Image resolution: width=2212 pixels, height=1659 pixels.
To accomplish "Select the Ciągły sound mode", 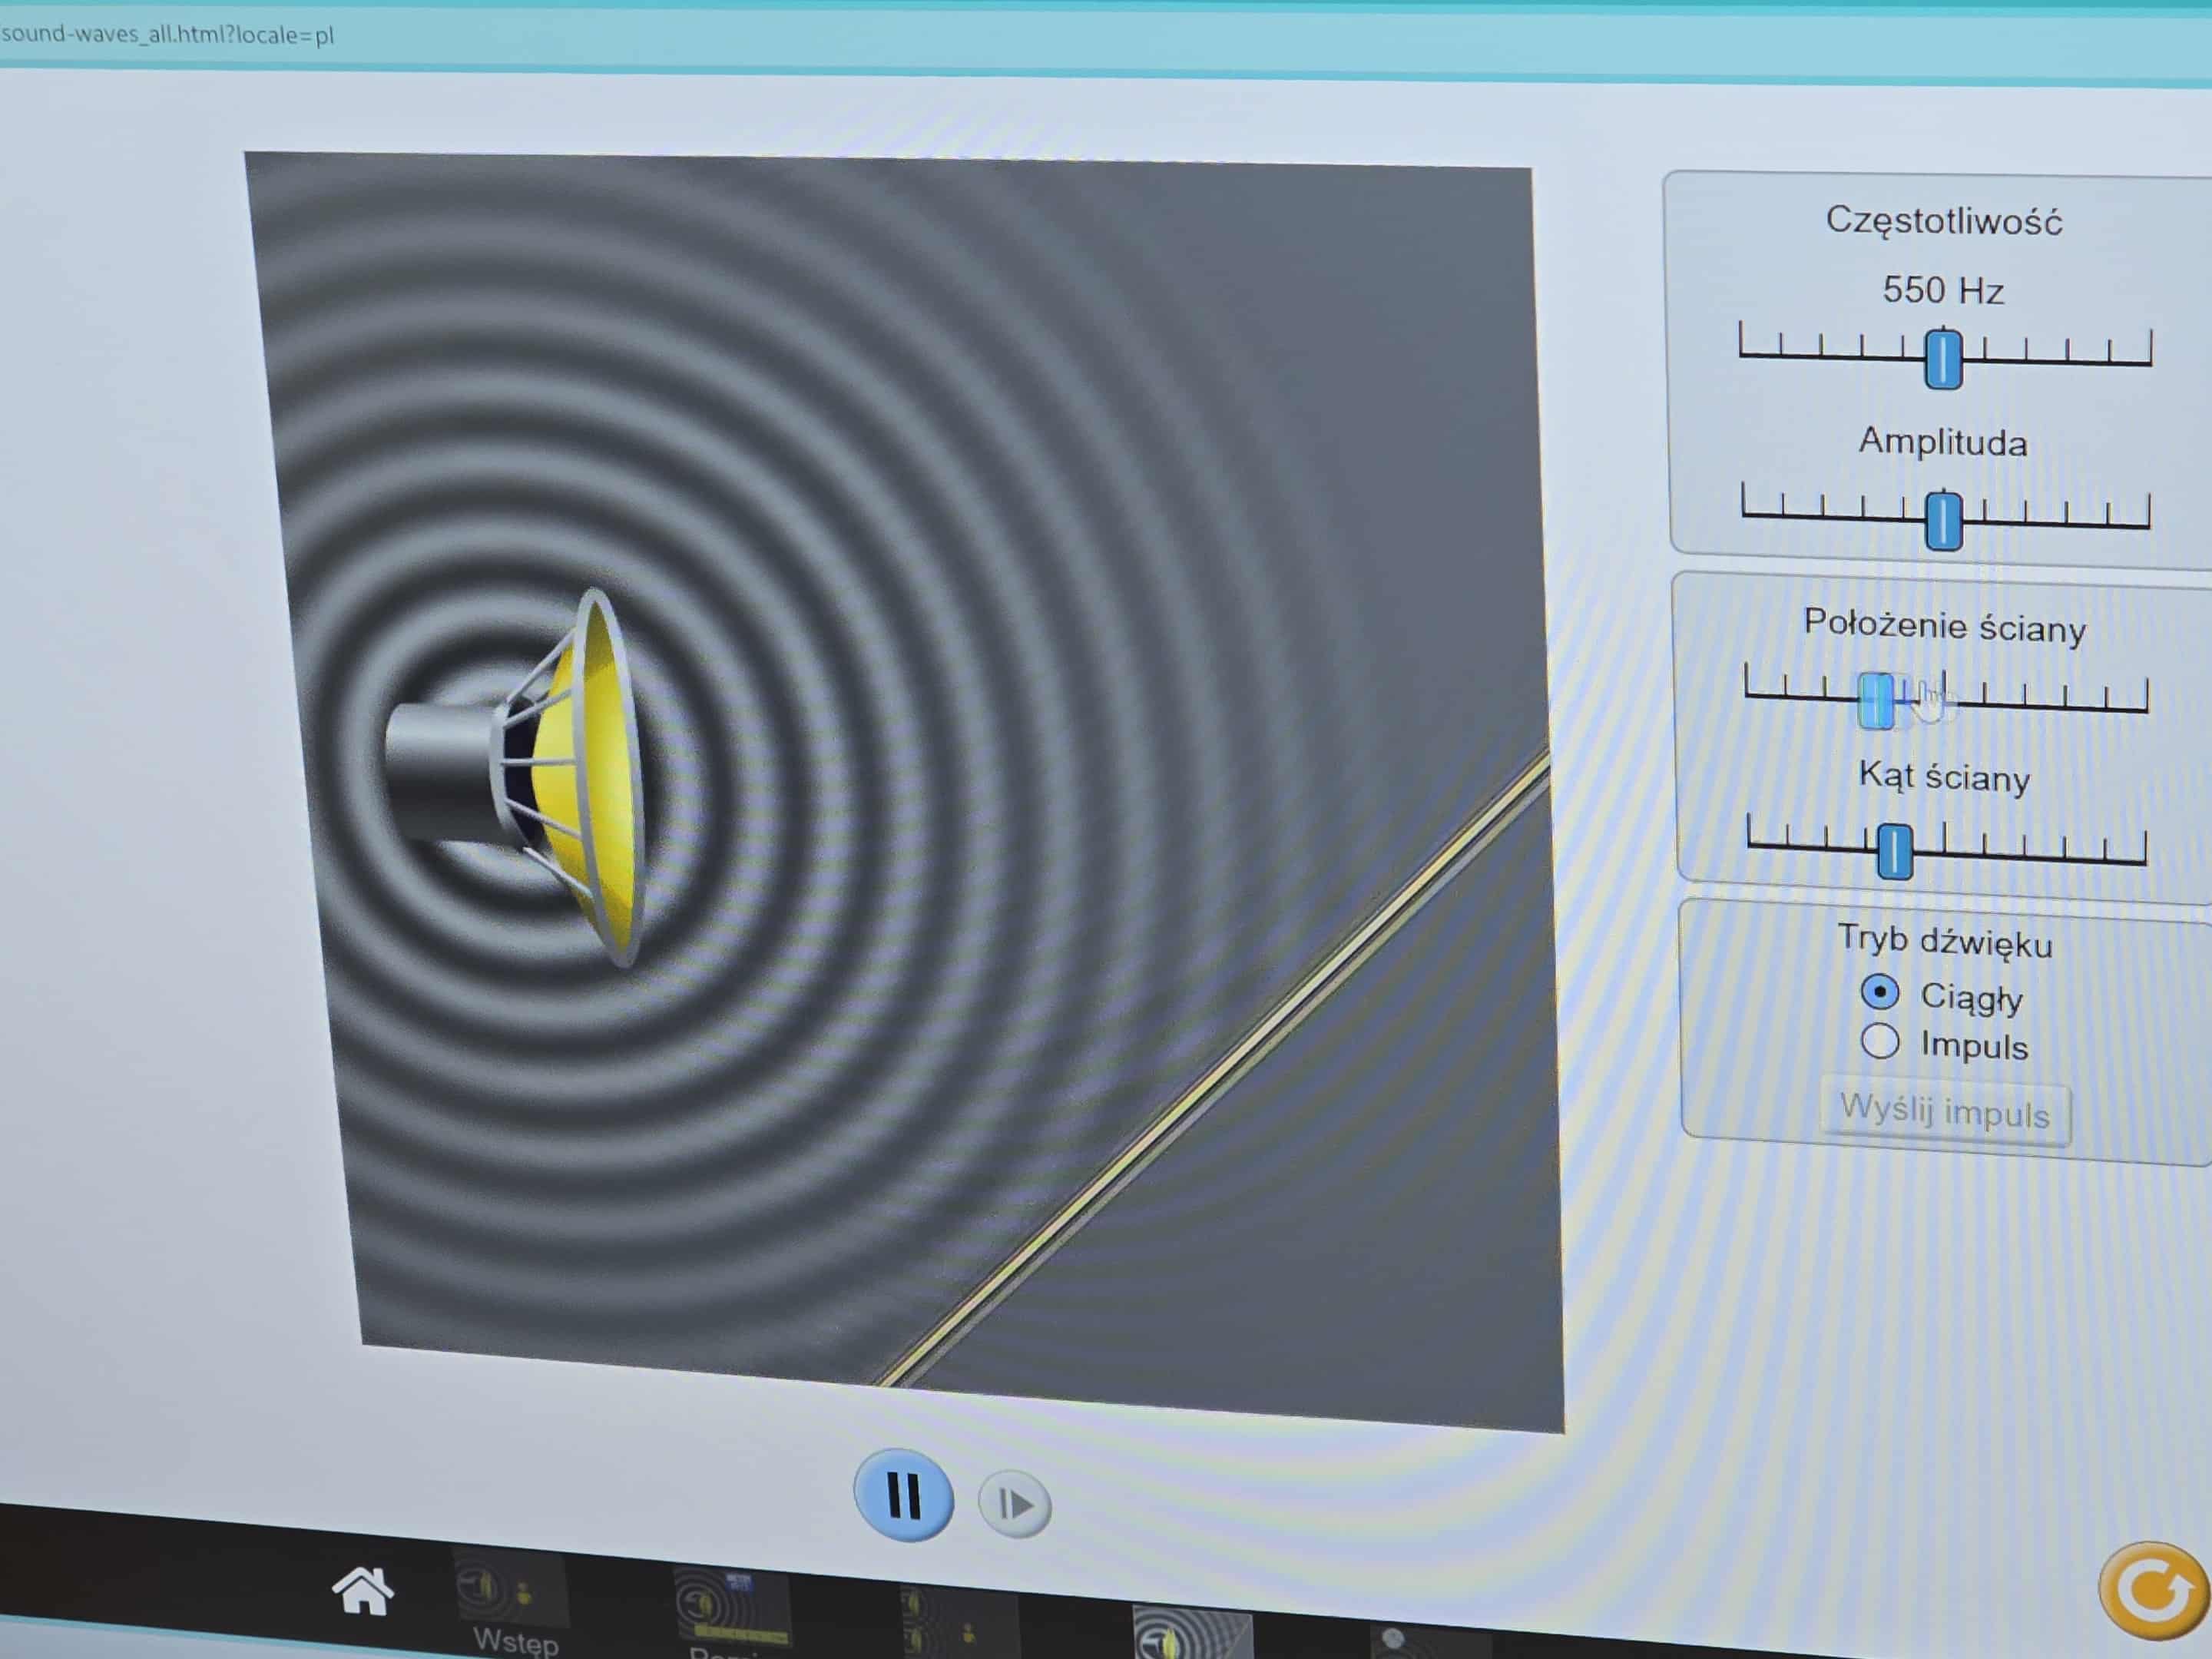I will tap(1880, 992).
